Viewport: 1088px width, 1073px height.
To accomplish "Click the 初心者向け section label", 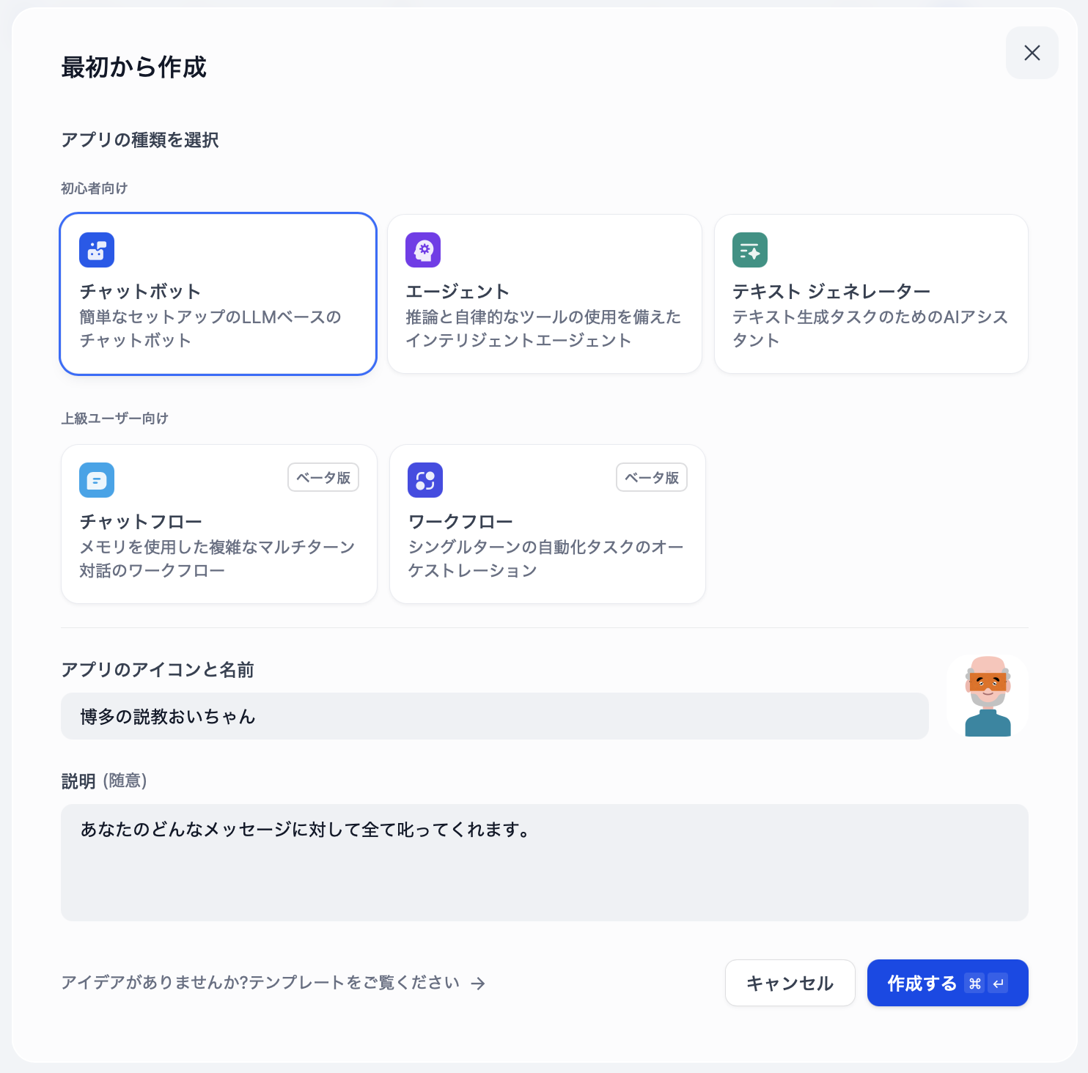I will click(x=95, y=188).
